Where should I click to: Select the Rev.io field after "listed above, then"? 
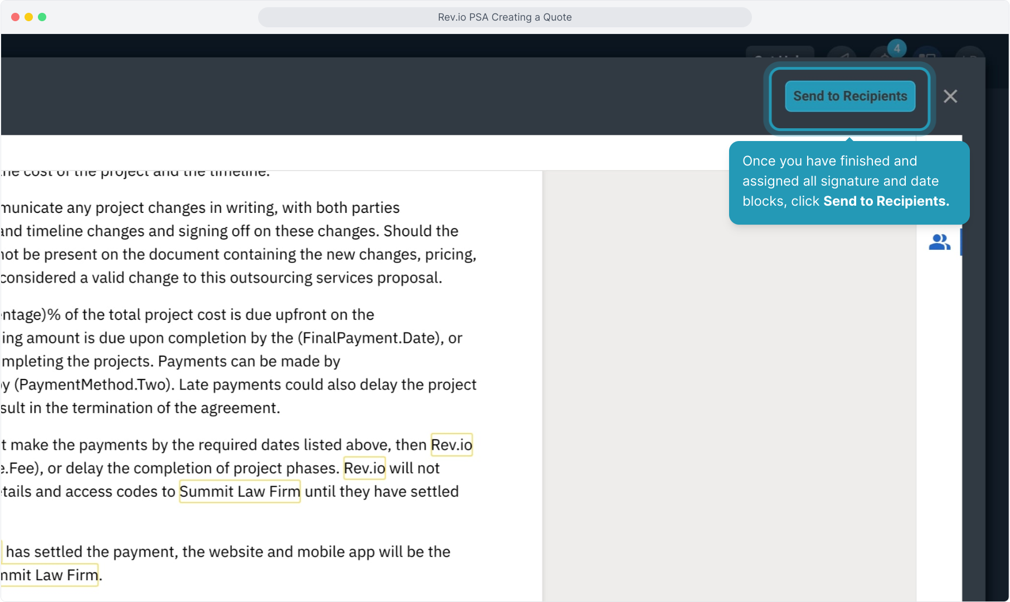tap(451, 445)
